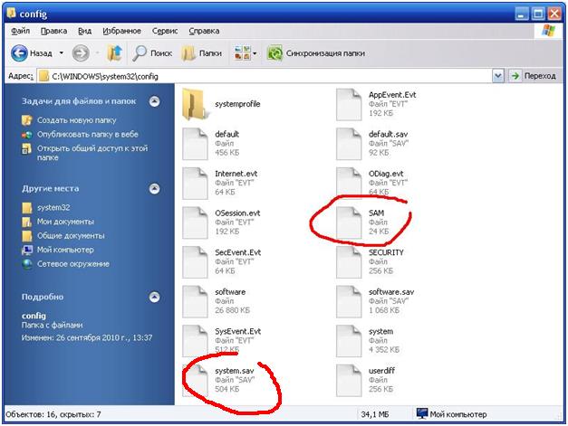
Task: Open the Назад history dropdown arrow
Action: click(x=62, y=53)
